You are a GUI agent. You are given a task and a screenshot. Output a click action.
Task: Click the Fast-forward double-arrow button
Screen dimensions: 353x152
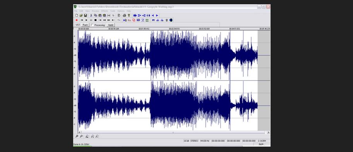coord(109,20)
